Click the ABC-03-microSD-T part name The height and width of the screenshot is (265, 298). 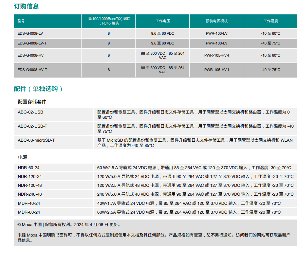pos(36,140)
